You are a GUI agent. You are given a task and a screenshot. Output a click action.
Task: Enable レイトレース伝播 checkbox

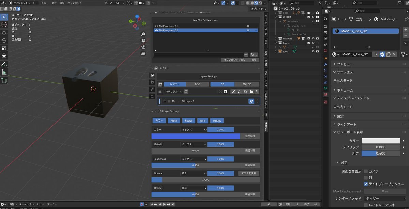click(366, 205)
